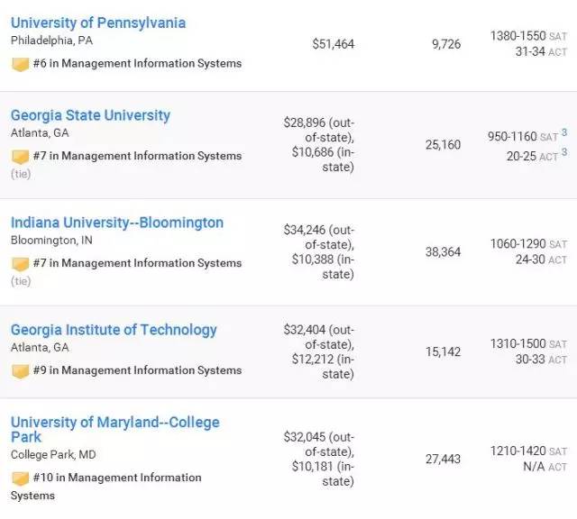Viewport: 577px width, 519px height.
Task: Click the ranking badge icon under Georgia Institute of Technology
Action: pos(20,370)
